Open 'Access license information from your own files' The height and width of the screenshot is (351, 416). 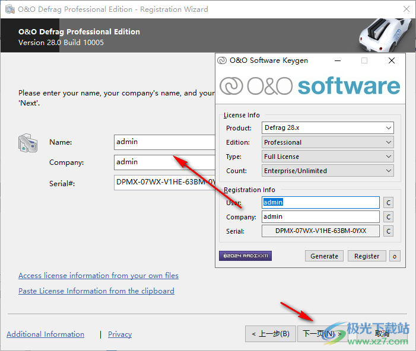point(99,276)
